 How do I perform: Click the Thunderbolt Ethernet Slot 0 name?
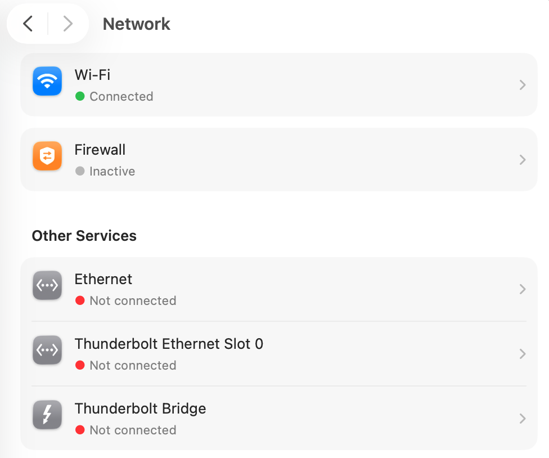coord(169,344)
